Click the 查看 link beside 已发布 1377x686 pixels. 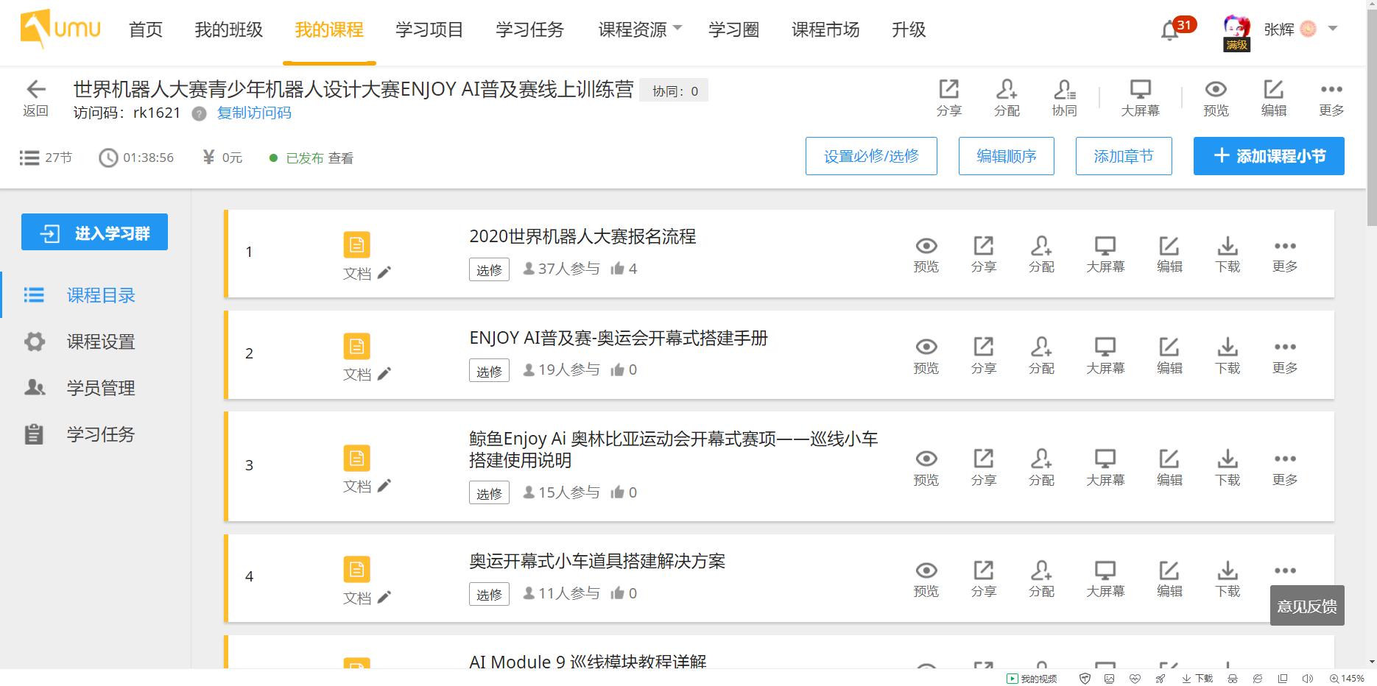click(x=340, y=158)
